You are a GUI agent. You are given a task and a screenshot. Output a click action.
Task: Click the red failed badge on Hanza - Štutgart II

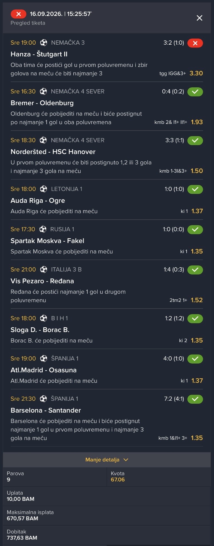pos(195,43)
